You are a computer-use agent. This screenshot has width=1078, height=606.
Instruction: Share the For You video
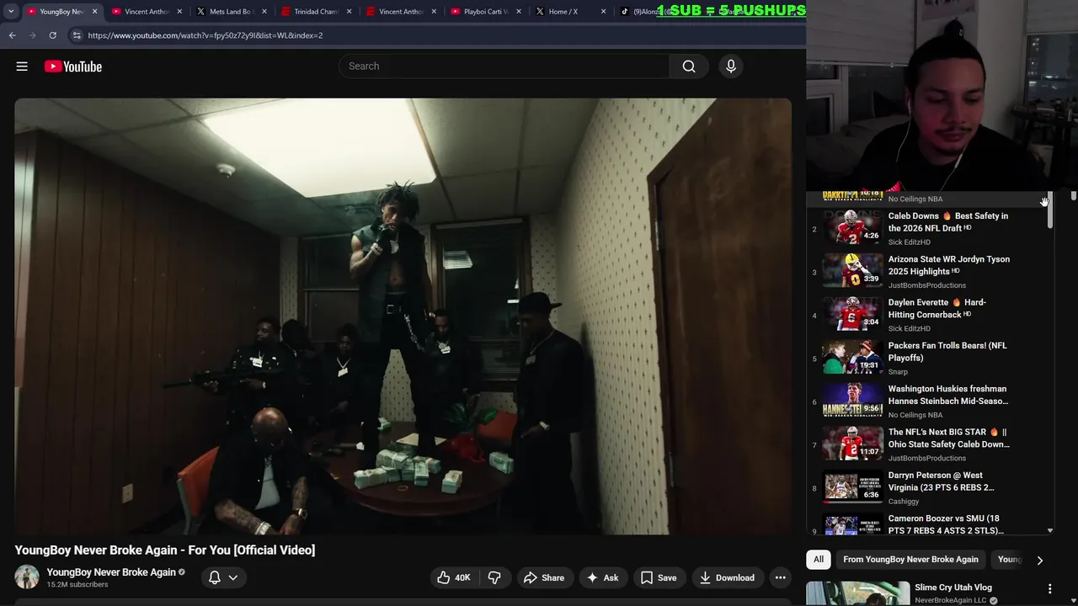(x=544, y=577)
